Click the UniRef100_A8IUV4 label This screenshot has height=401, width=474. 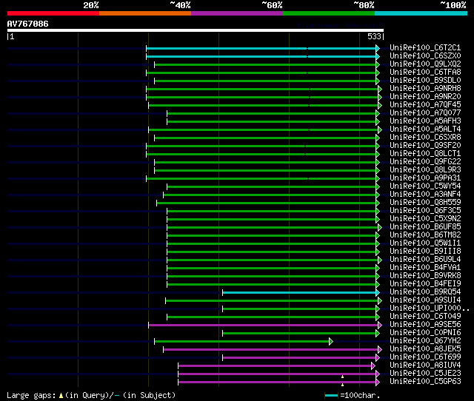click(425, 365)
